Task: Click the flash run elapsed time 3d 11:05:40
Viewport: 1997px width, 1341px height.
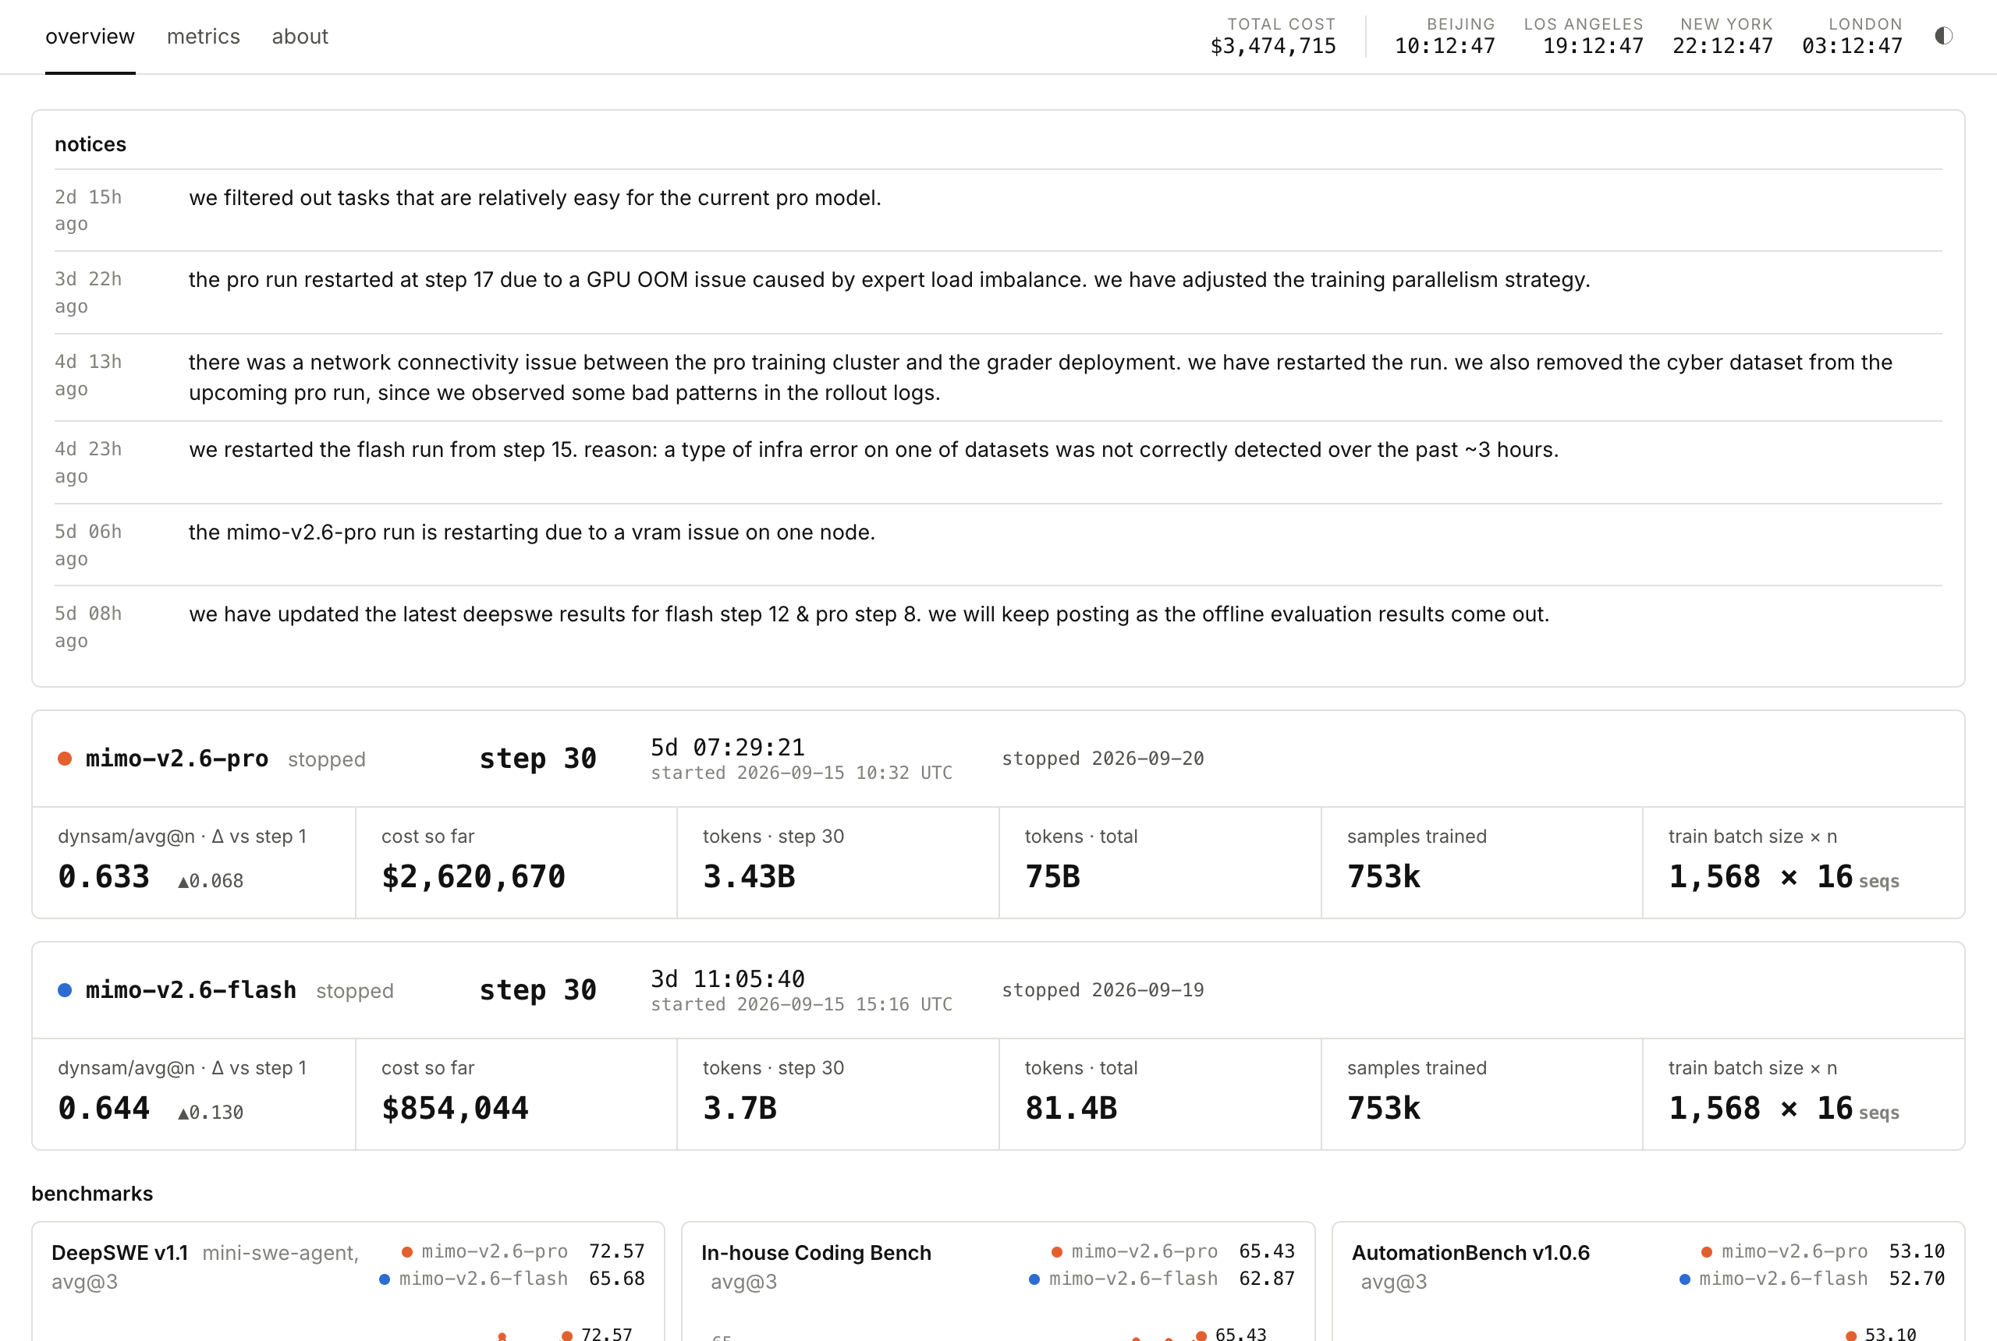Action: (727, 979)
